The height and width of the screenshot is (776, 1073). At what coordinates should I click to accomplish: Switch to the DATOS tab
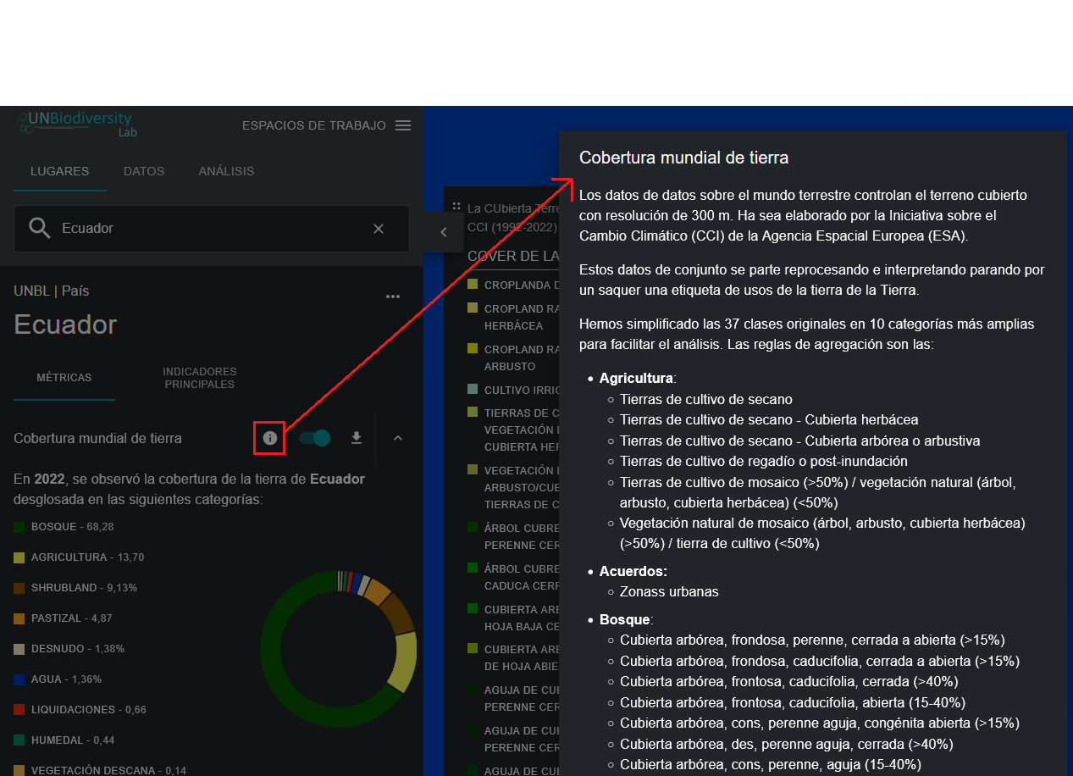tap(144, 171)
